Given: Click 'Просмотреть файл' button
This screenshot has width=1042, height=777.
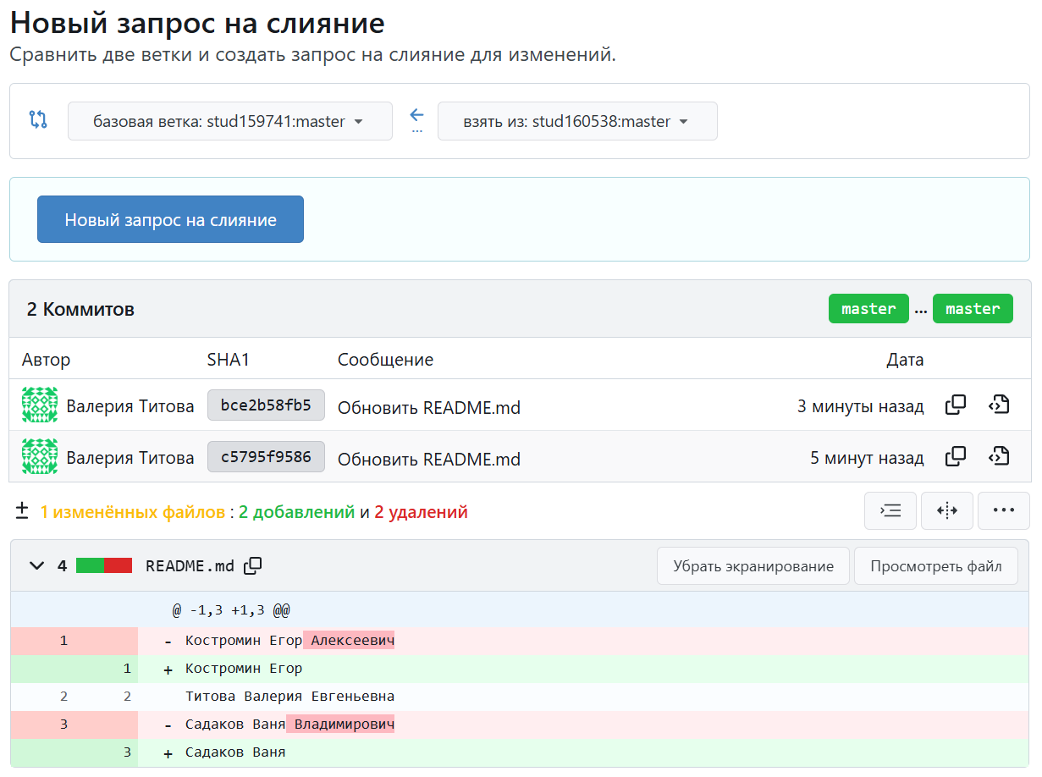Looking at the screenshot, I should (x=936, y=565).
